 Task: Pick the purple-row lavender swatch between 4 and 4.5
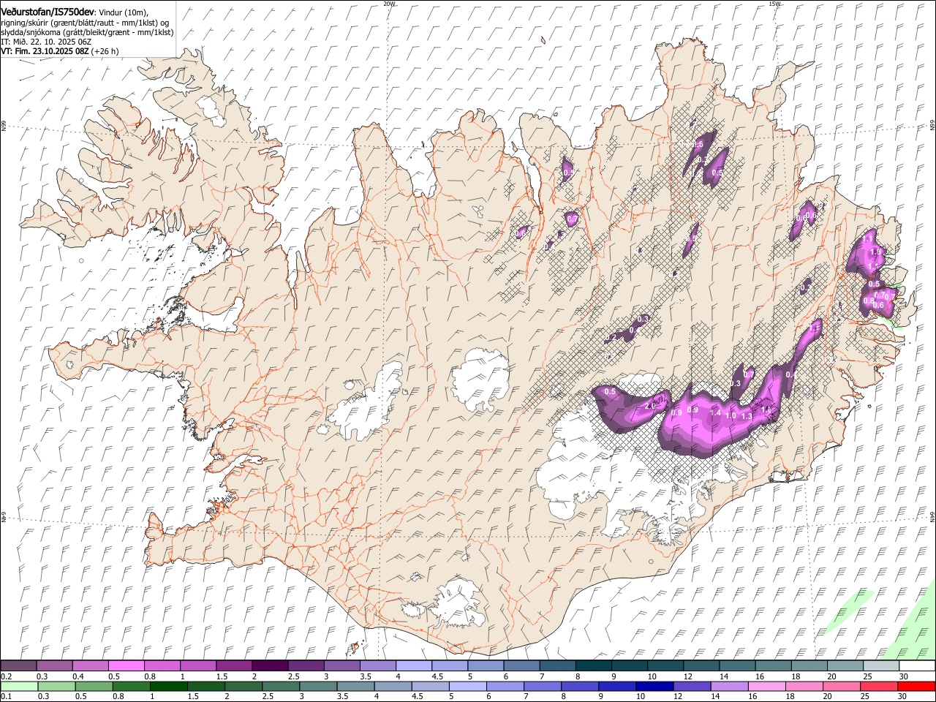(414, 666)
